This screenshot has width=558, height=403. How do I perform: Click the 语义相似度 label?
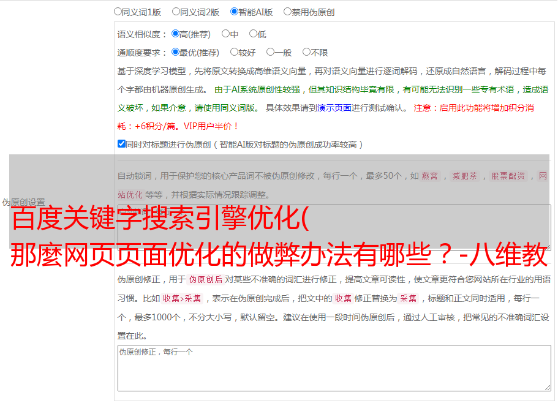coord(141,34)
